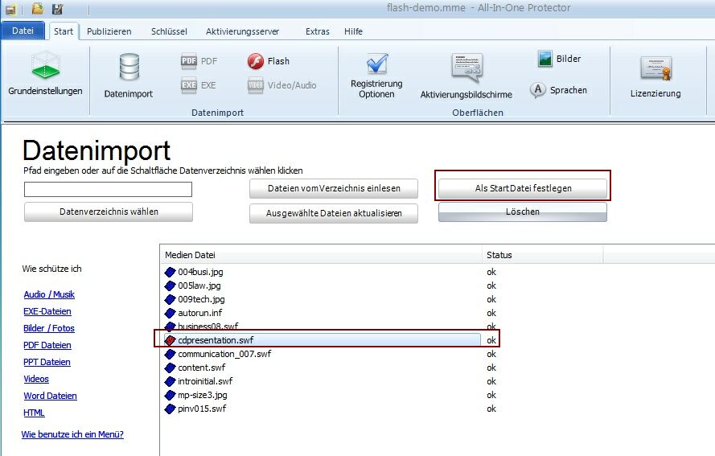The height and width of the screenshot is (456, 715).
Task: Click the Medien Datei column header
Action: pyautogui.click(x=320, y=255)
